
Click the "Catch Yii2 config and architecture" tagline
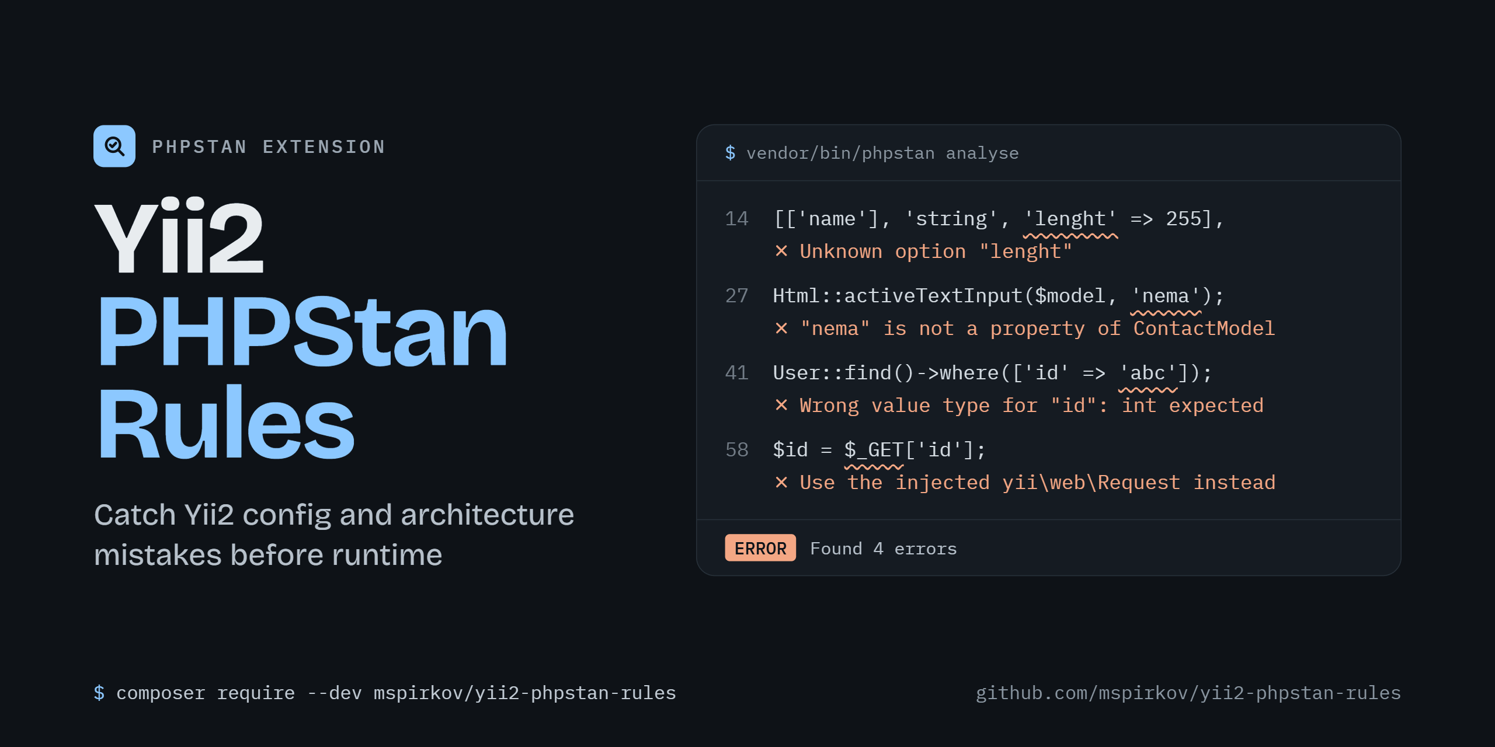click(x=334, y=515)
